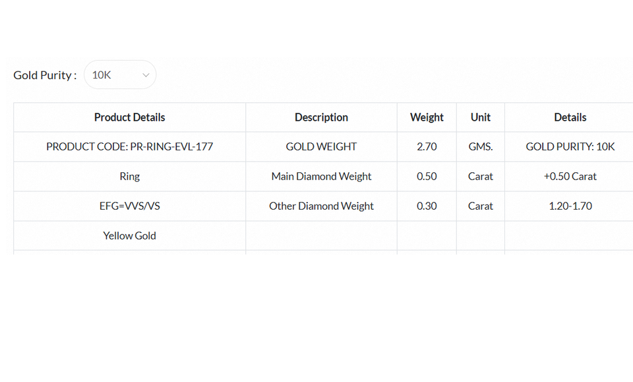This screenshot has width=633, height=382.
Task: Click the 2.70 gold weight value
Action: 427,146
